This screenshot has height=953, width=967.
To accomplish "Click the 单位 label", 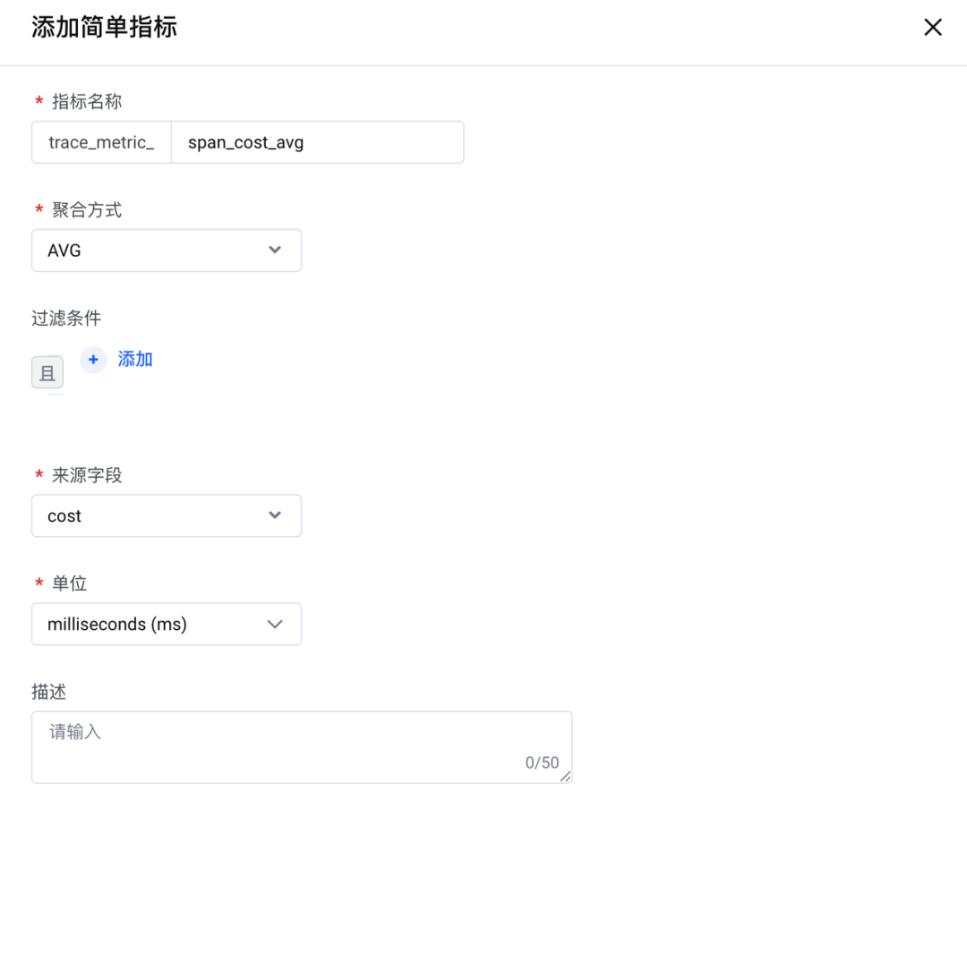I will pyautogui.click(x=69, y=583).
